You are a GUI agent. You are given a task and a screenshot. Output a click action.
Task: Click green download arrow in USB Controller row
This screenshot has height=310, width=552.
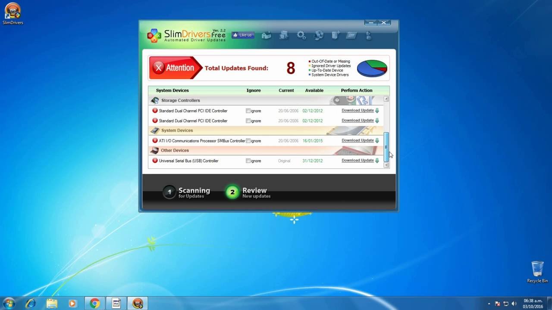tap(377, 160)
